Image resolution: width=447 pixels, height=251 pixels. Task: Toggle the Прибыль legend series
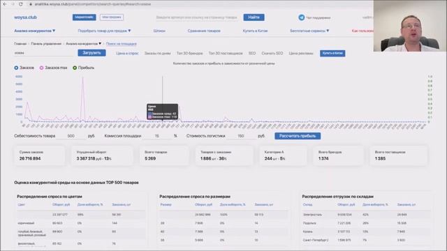pos(83,68)
